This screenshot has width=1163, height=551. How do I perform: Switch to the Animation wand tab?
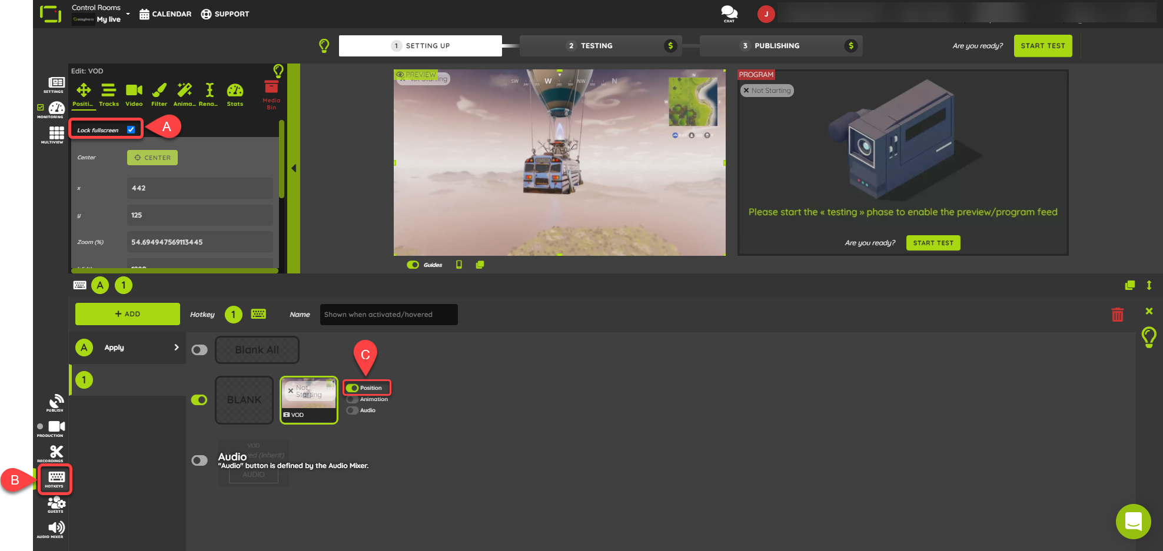[184, 94]
